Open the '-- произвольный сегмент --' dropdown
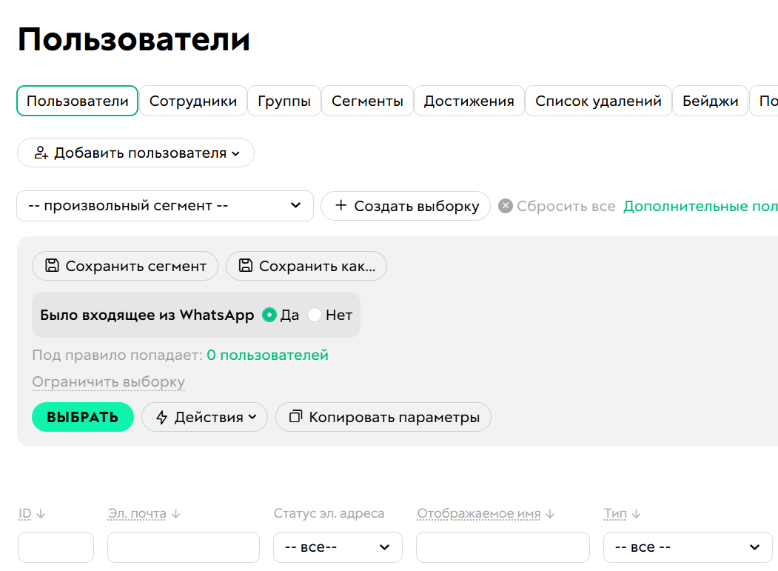This screenshot has width=778, height=571. 164,206
